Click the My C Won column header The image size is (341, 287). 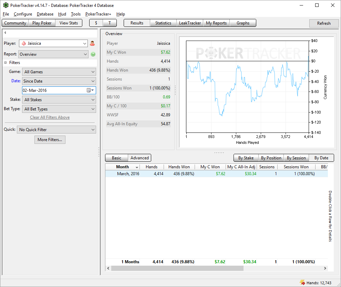coord(210,167)
